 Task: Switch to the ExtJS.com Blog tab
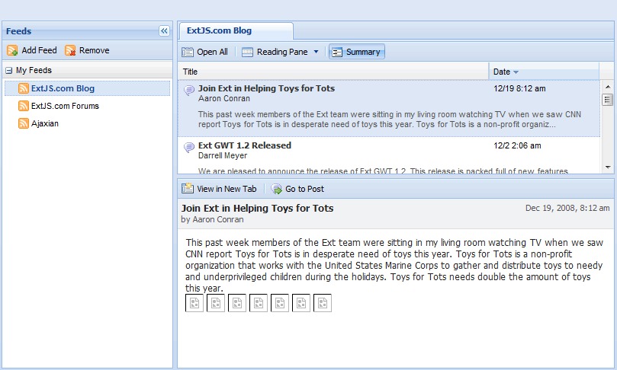[220, 31]
